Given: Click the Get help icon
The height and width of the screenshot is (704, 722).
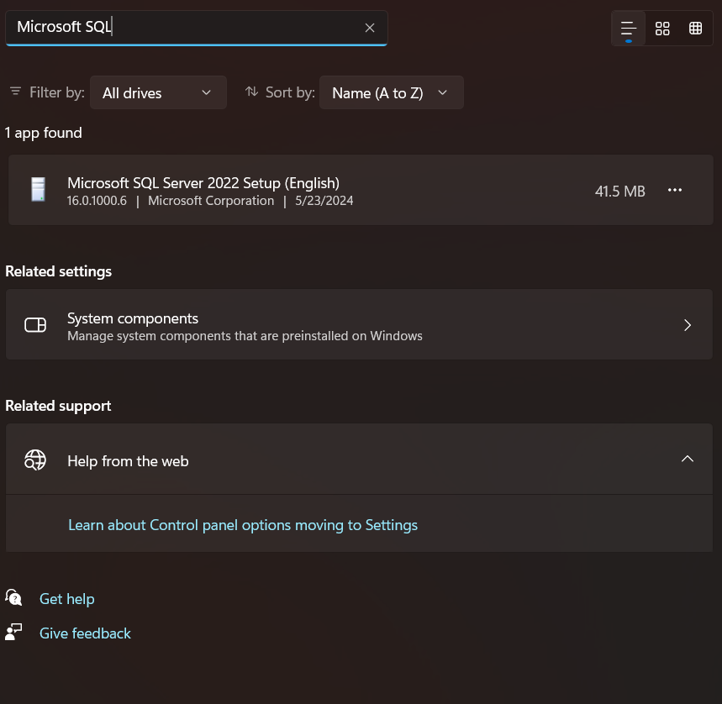Looking at the screenshot, I should (13, 598).
